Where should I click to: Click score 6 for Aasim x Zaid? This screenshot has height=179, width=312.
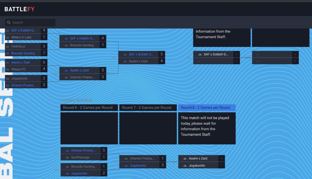click(44, 62)
